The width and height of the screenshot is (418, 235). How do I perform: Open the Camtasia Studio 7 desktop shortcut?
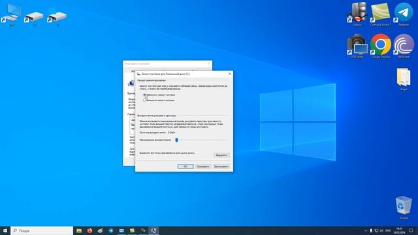pyautogui.click(x=380, y=14)
